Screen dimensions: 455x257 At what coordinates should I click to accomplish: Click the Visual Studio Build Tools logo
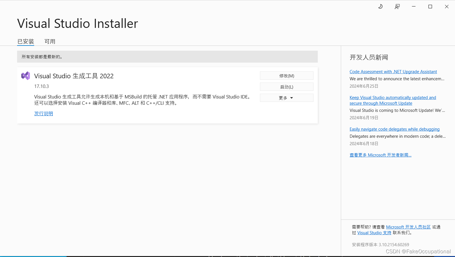coord(26,76)
